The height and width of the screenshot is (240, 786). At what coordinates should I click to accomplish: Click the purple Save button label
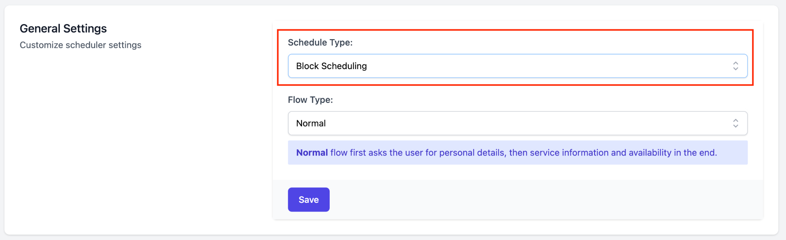click(309, 200)
